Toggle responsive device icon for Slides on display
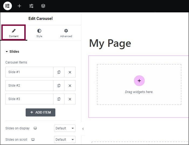 coord(35,128)
